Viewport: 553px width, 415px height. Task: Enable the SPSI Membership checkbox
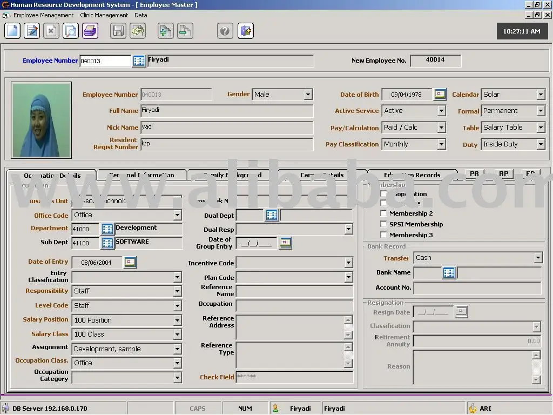[x=384, y=224]
